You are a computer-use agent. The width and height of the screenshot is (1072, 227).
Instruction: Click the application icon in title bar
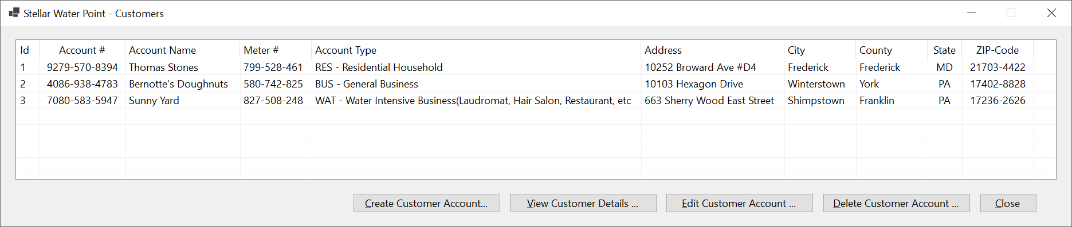pos(14,13)
